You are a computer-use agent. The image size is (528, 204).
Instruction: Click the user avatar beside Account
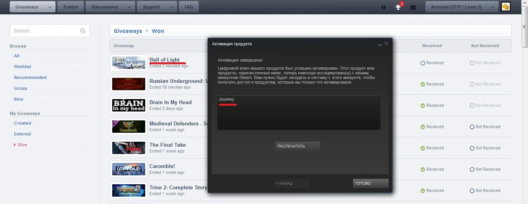click(505, 7)
